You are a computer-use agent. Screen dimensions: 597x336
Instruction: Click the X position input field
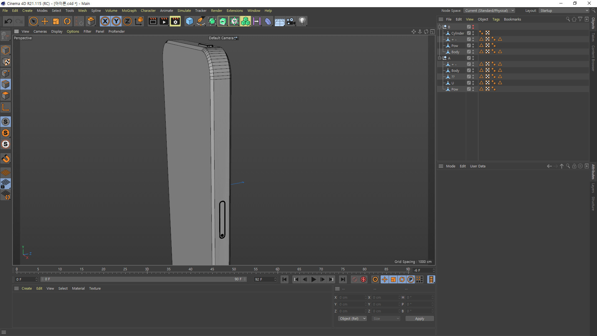coord(351,297)
